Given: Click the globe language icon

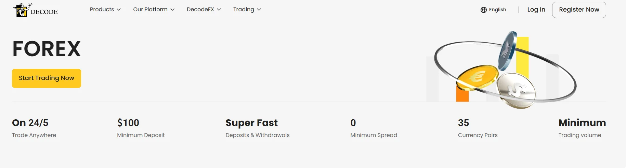Looking at the screenshot, I should coord(483,10).
